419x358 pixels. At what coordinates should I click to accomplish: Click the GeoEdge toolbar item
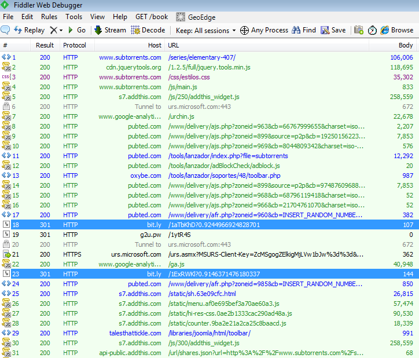point(196,17)
